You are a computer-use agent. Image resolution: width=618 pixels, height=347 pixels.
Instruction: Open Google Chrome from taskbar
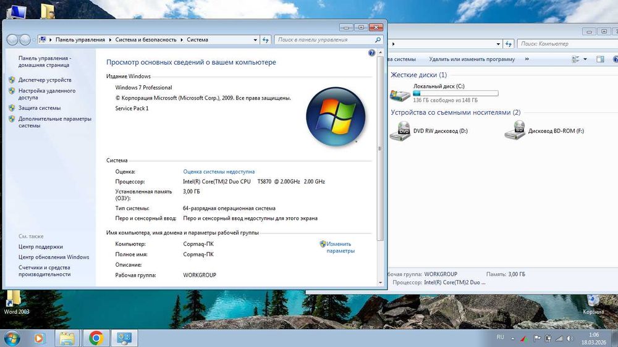[x=96, y=338]
